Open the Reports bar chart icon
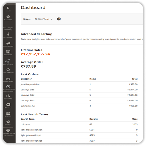 pyautogui.click(x=8, y=96)
